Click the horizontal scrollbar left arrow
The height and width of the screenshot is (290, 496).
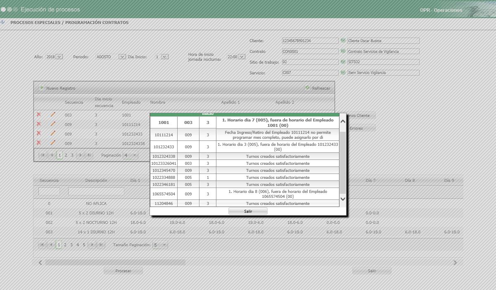[40, 262]
